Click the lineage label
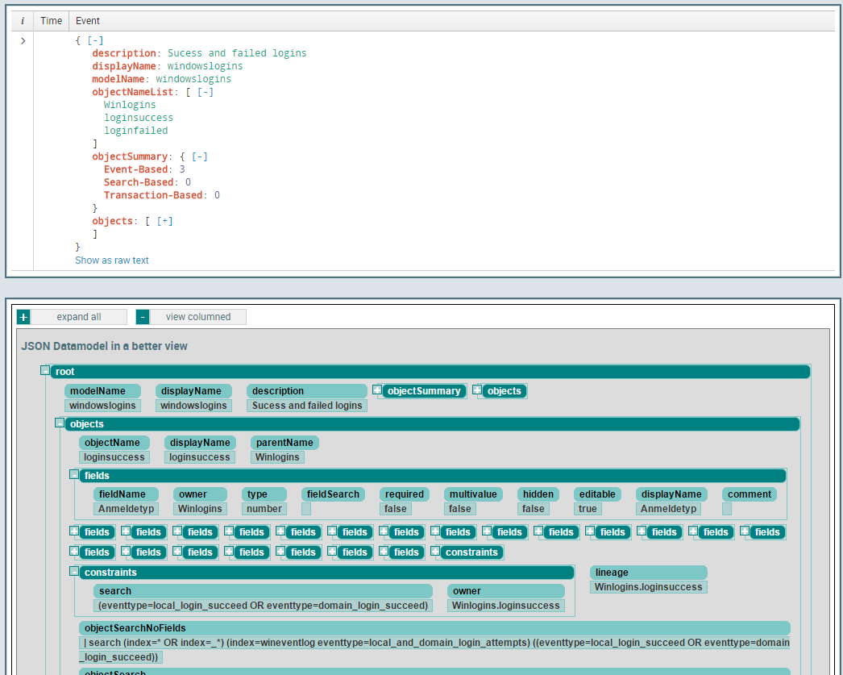This screenshot has height=675, width=843. click(649, 573)
